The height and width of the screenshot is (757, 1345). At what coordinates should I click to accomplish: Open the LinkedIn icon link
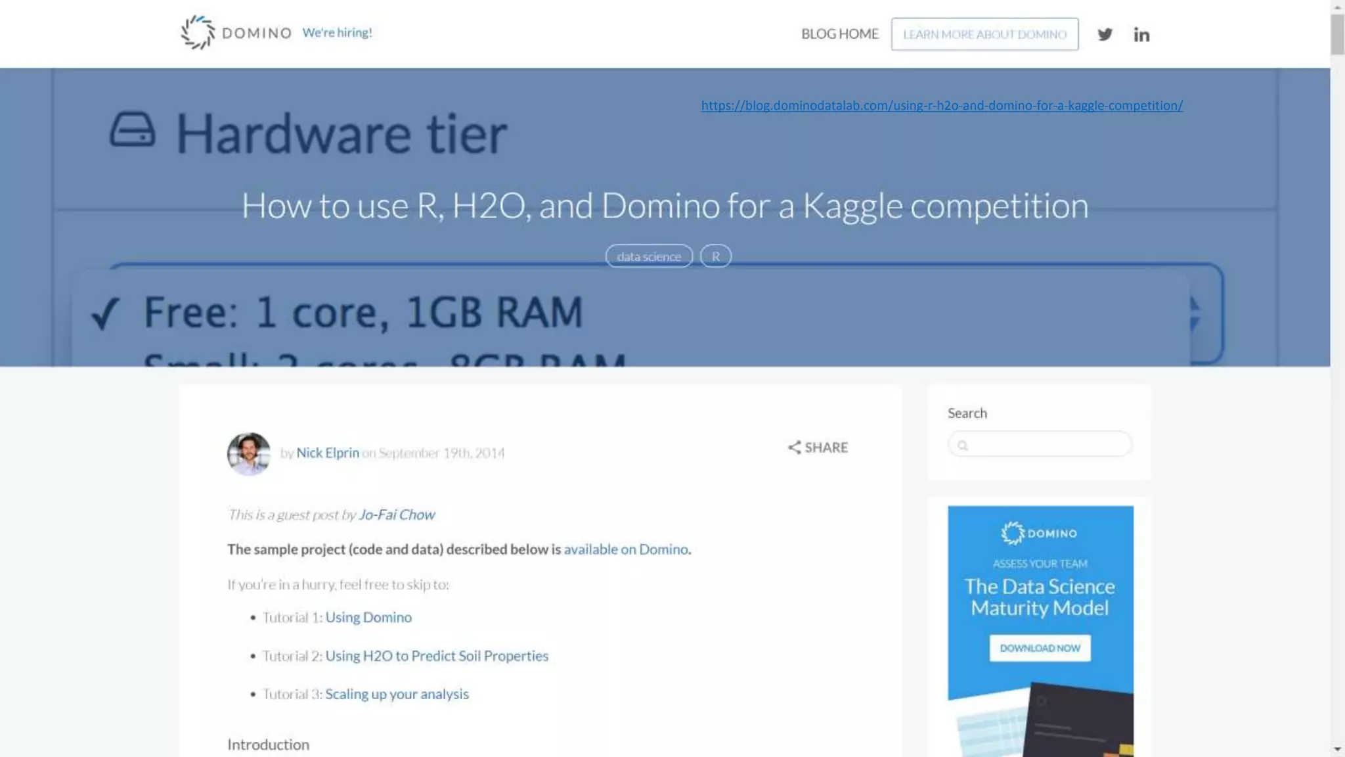pos(1141,34)
